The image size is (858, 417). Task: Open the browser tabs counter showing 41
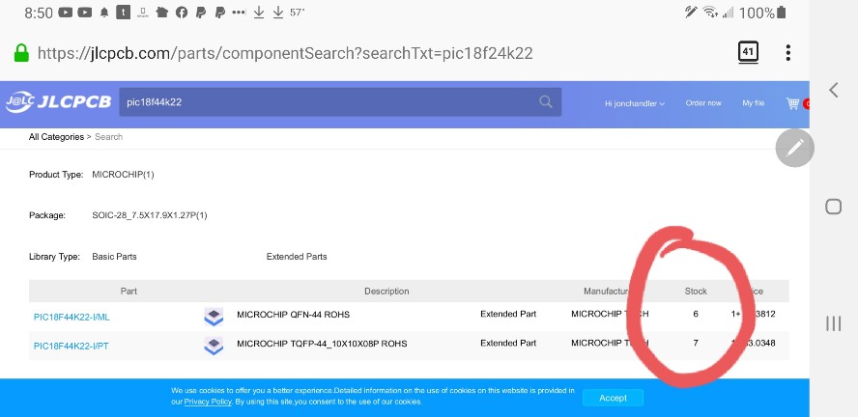tap(748, 52)
